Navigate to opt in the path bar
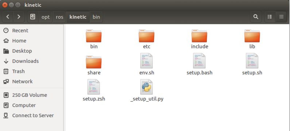 click(46, 17)
